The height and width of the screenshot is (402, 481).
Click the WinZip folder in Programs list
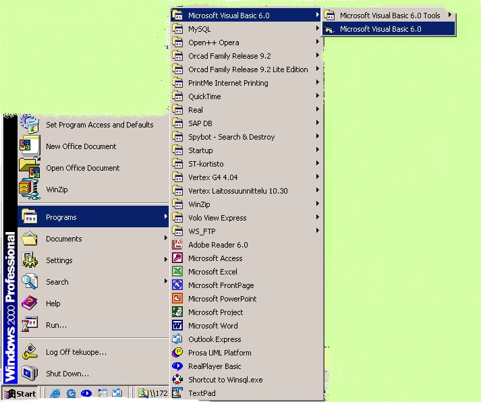247,204
